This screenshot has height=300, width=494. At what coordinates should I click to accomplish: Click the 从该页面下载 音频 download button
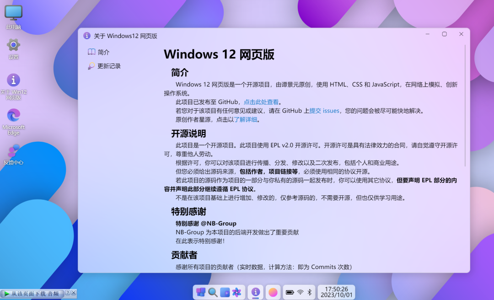tap(32, 294)
